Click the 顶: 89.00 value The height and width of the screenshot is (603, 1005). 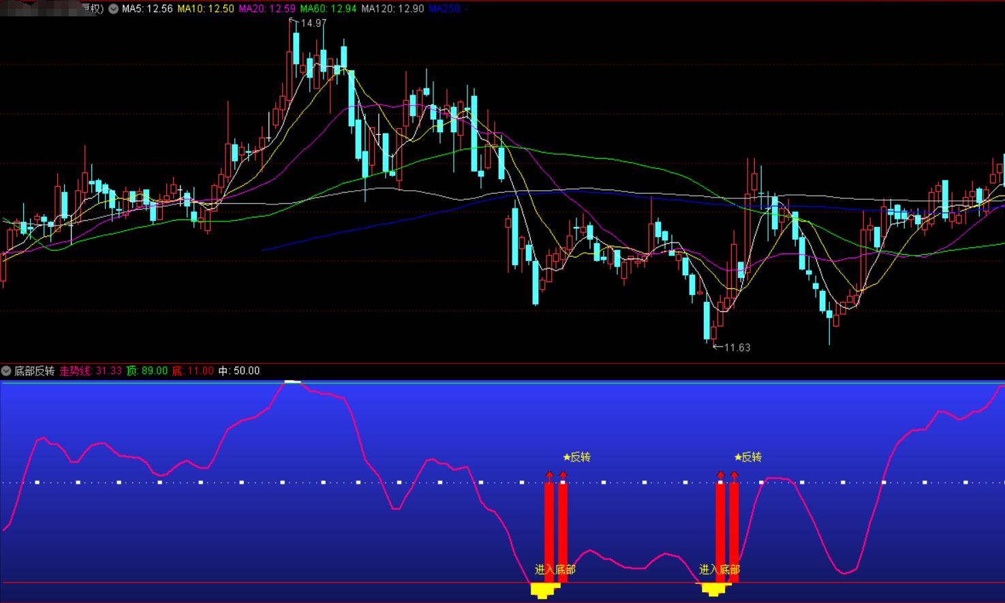[x=147, y=371]
